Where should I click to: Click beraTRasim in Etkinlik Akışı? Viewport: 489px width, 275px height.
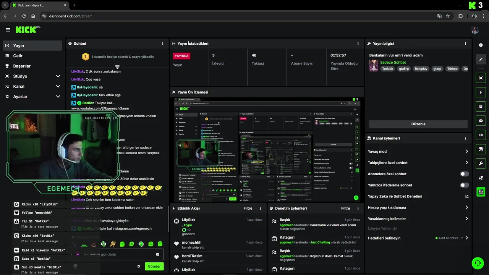click(x=192, y=256)
